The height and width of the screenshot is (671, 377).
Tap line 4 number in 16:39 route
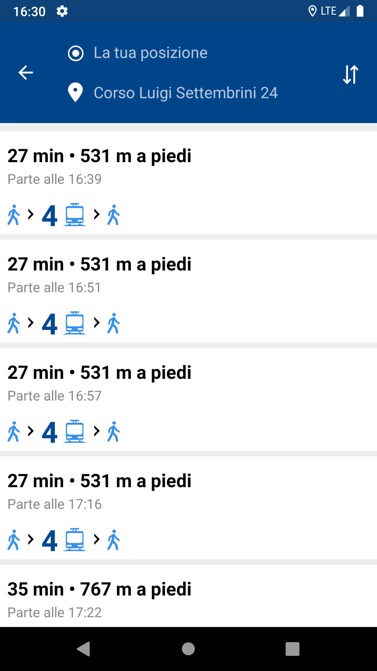[50, 216]
